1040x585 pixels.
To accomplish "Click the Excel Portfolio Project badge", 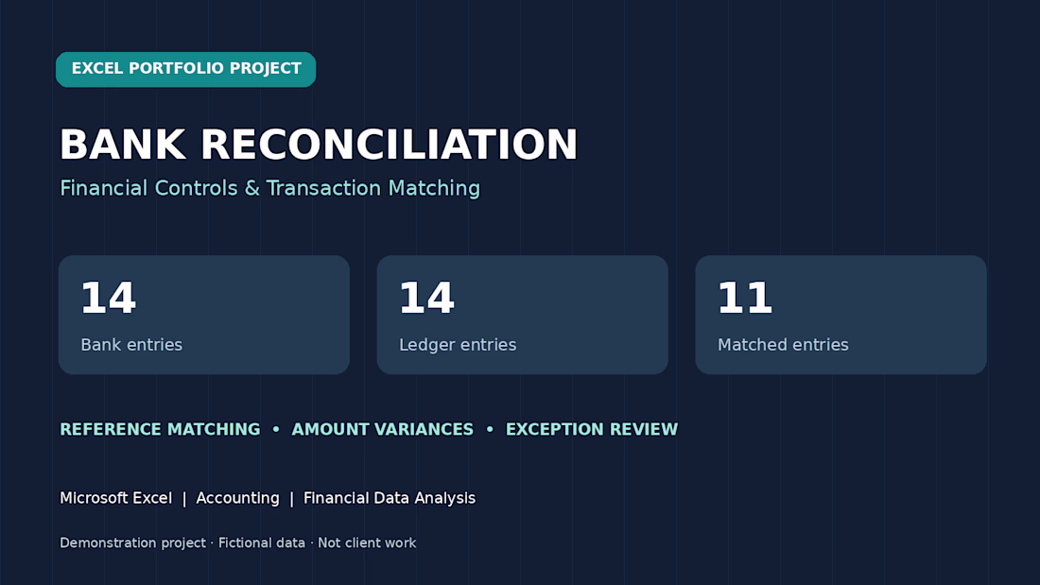I will pos(185,69).
